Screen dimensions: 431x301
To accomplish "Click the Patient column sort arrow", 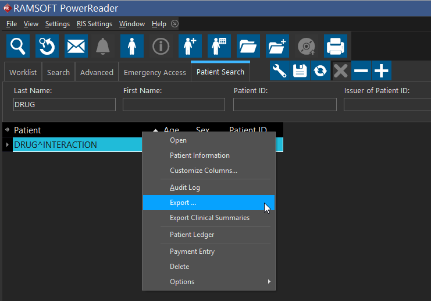I will [155, 130].
